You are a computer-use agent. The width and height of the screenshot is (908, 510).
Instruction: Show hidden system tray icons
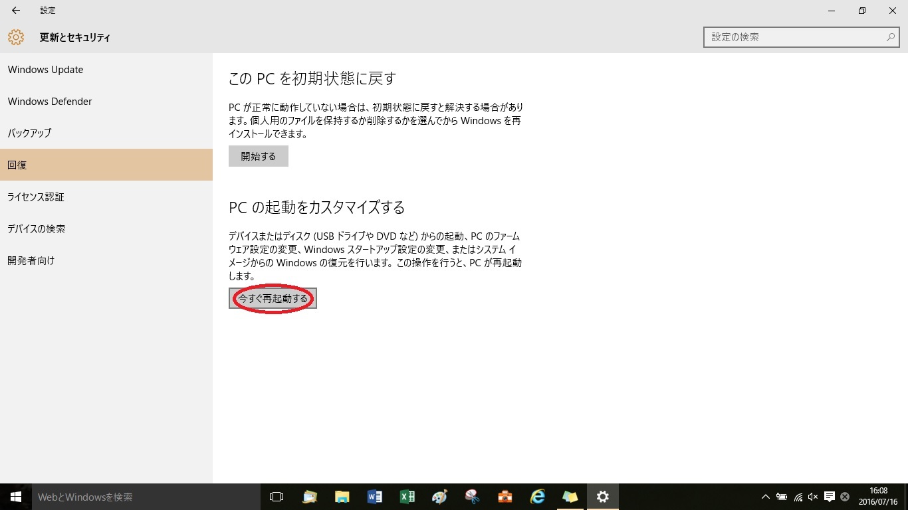click(765, 497)
